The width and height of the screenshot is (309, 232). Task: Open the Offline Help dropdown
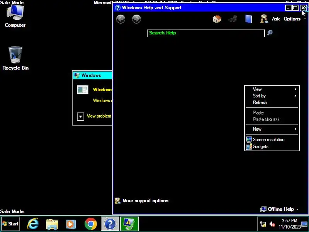tap(279, 209)
